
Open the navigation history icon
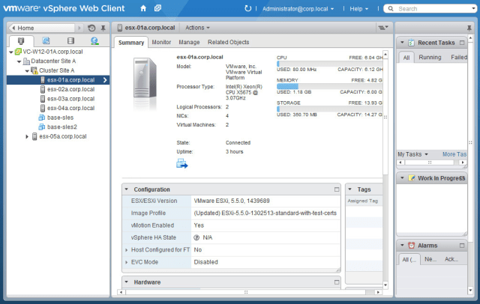91,27
